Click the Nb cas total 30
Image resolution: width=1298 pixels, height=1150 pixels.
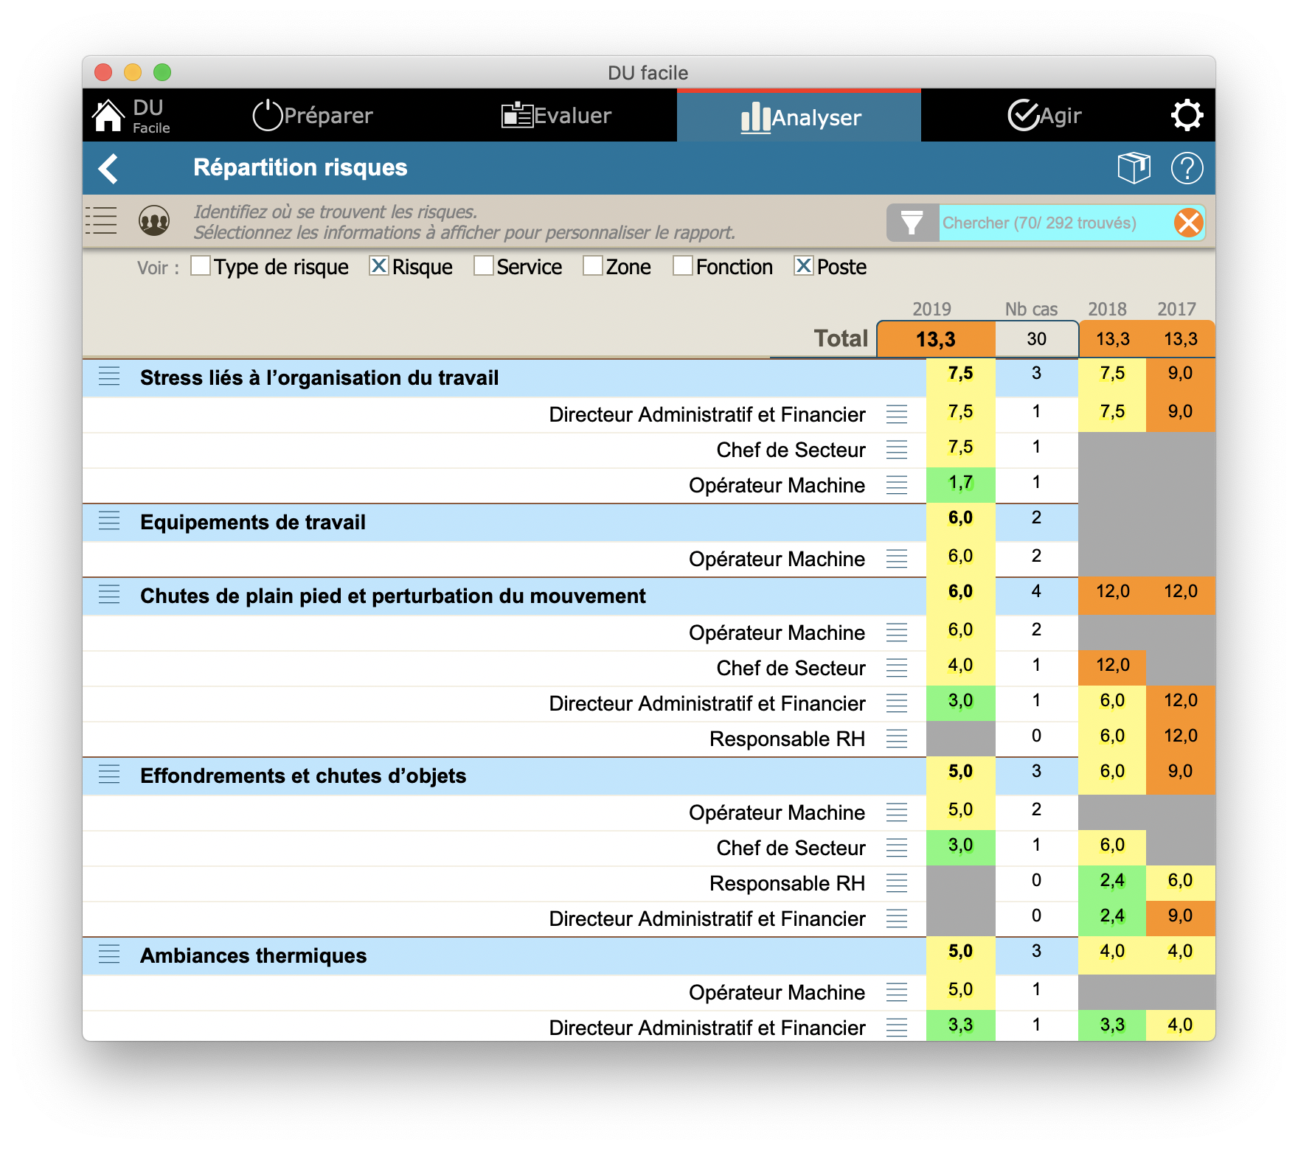click(x=1036, y=339)
